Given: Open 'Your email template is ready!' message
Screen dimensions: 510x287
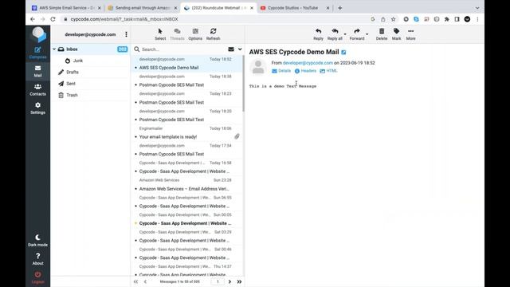Looking at the screenshot, I should coord(186,132).
